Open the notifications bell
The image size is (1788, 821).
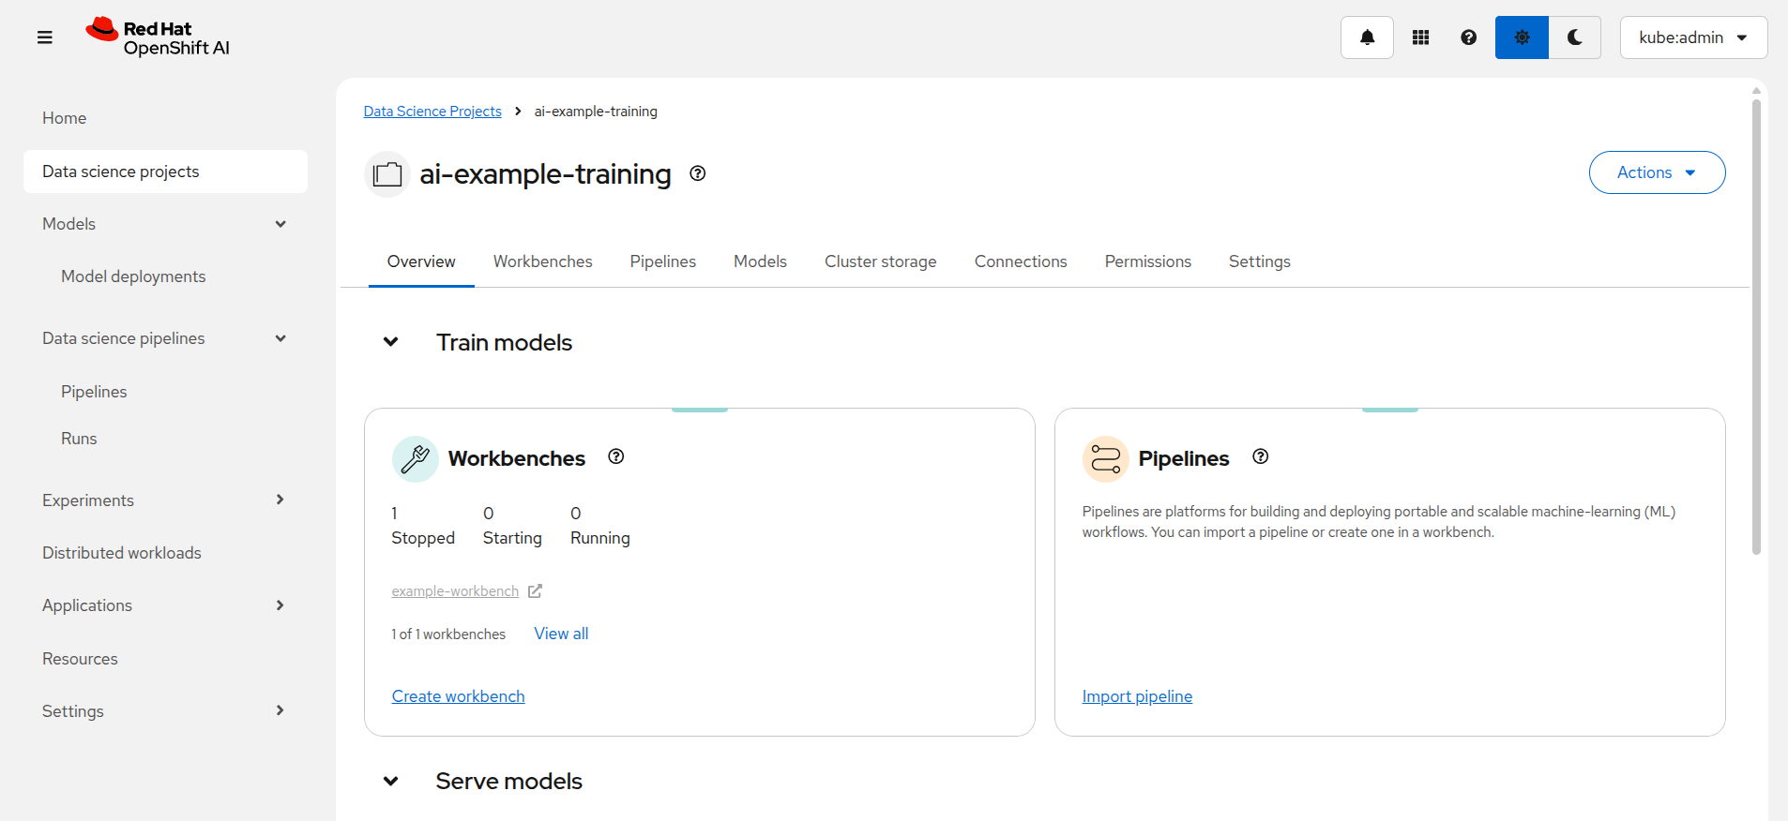point(1367,37)
